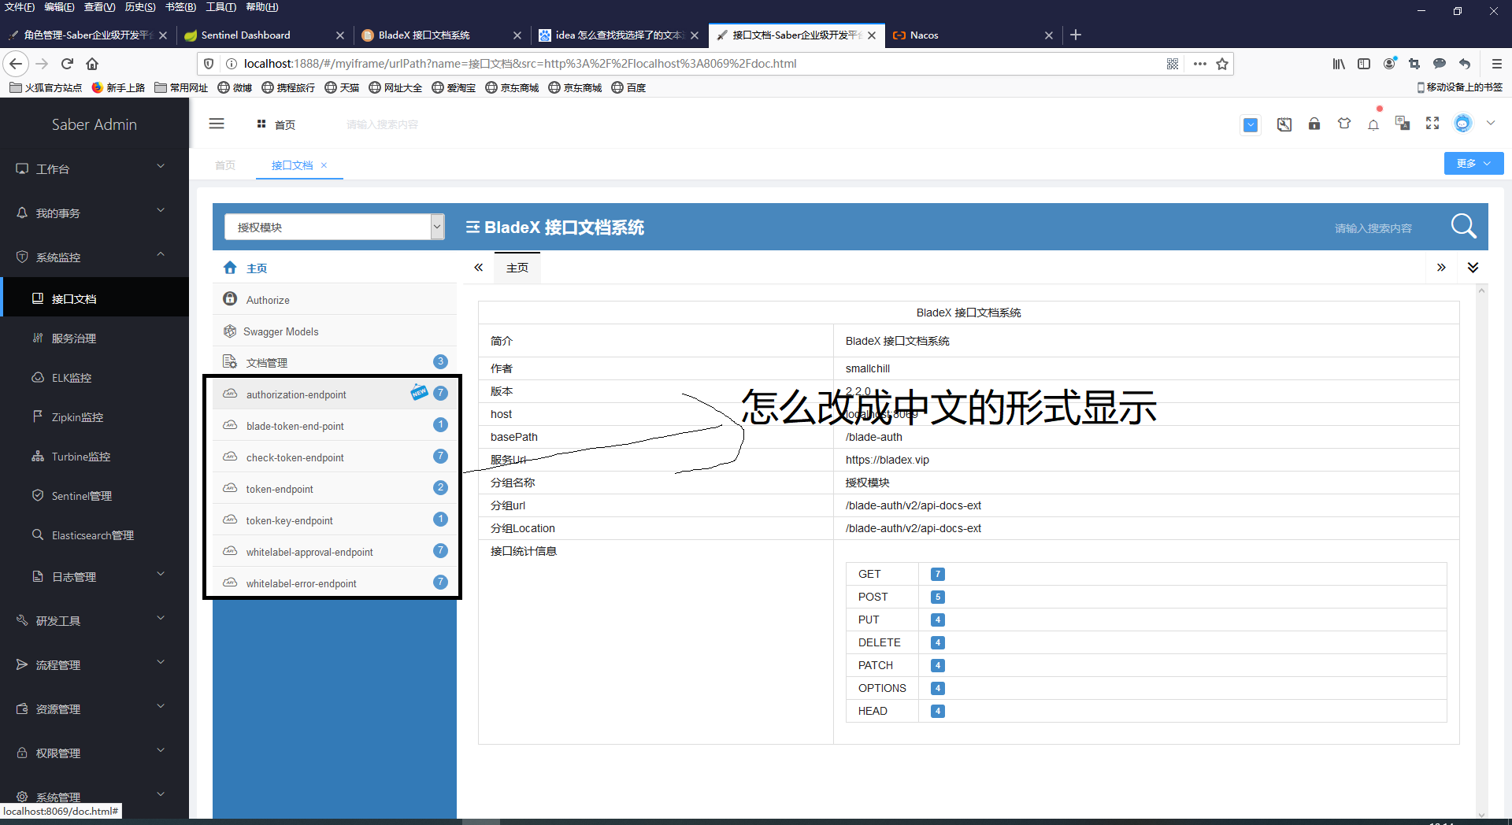The height and width of the screenshot is (825, 1512).
Task: Click the home icon beside 主页
Action: [230, 268]
